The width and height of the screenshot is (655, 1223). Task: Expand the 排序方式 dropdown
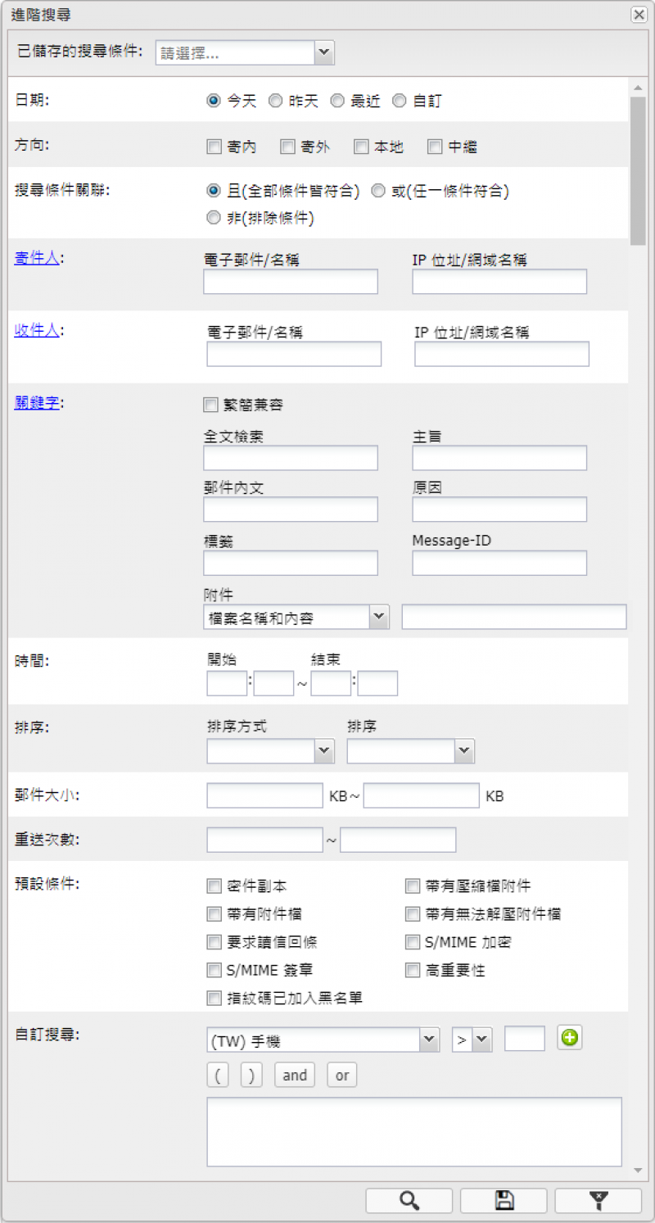[x=324, y=750]
